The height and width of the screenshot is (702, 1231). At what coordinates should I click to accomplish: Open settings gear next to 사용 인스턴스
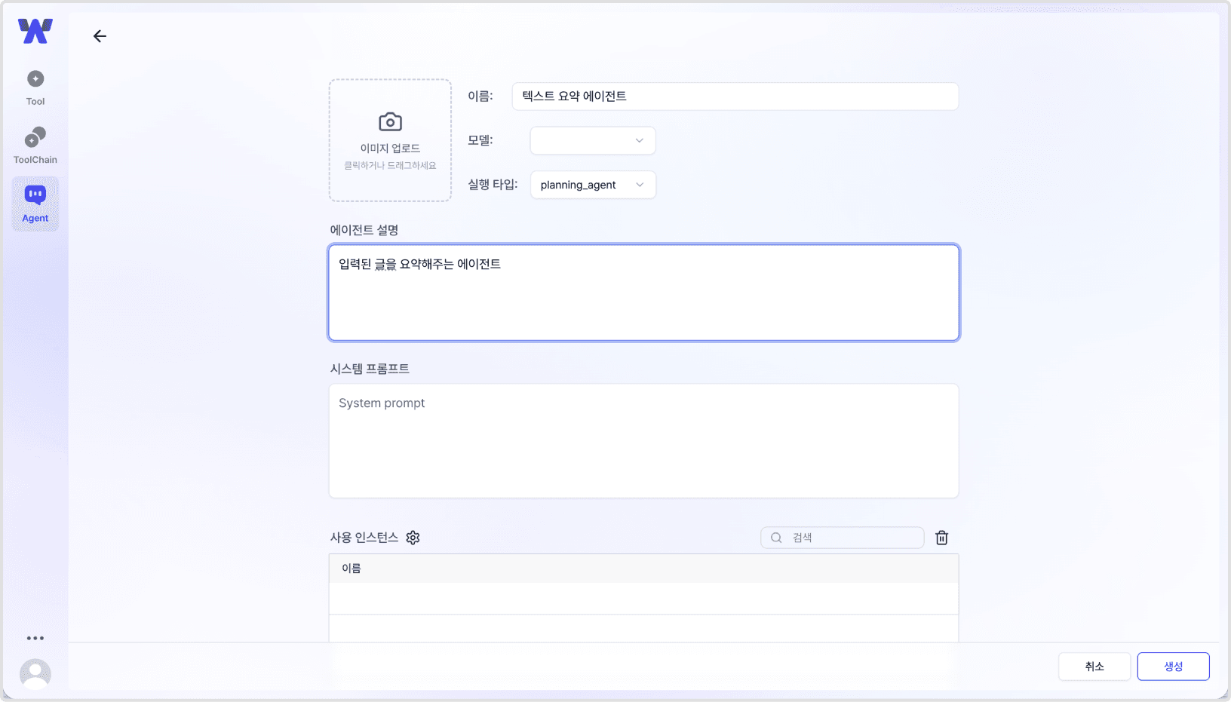pos(413,538)
